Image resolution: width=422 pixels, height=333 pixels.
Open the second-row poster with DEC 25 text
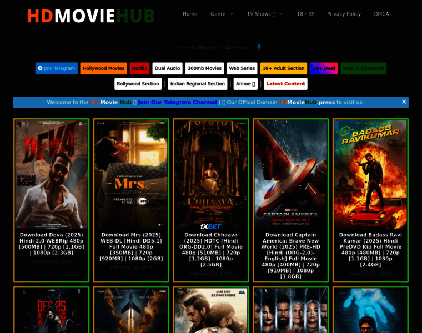(52, 310)
